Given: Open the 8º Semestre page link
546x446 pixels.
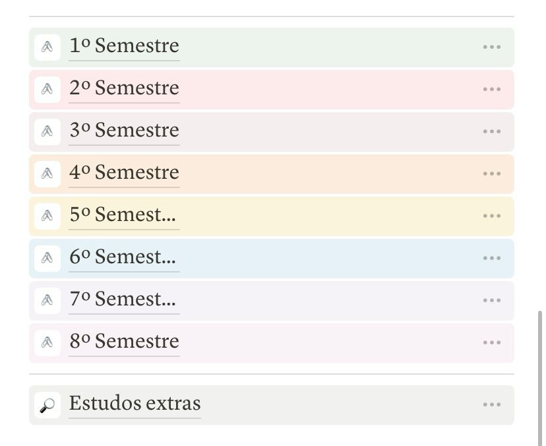Looking at the screenshot, I should point(125,342).
